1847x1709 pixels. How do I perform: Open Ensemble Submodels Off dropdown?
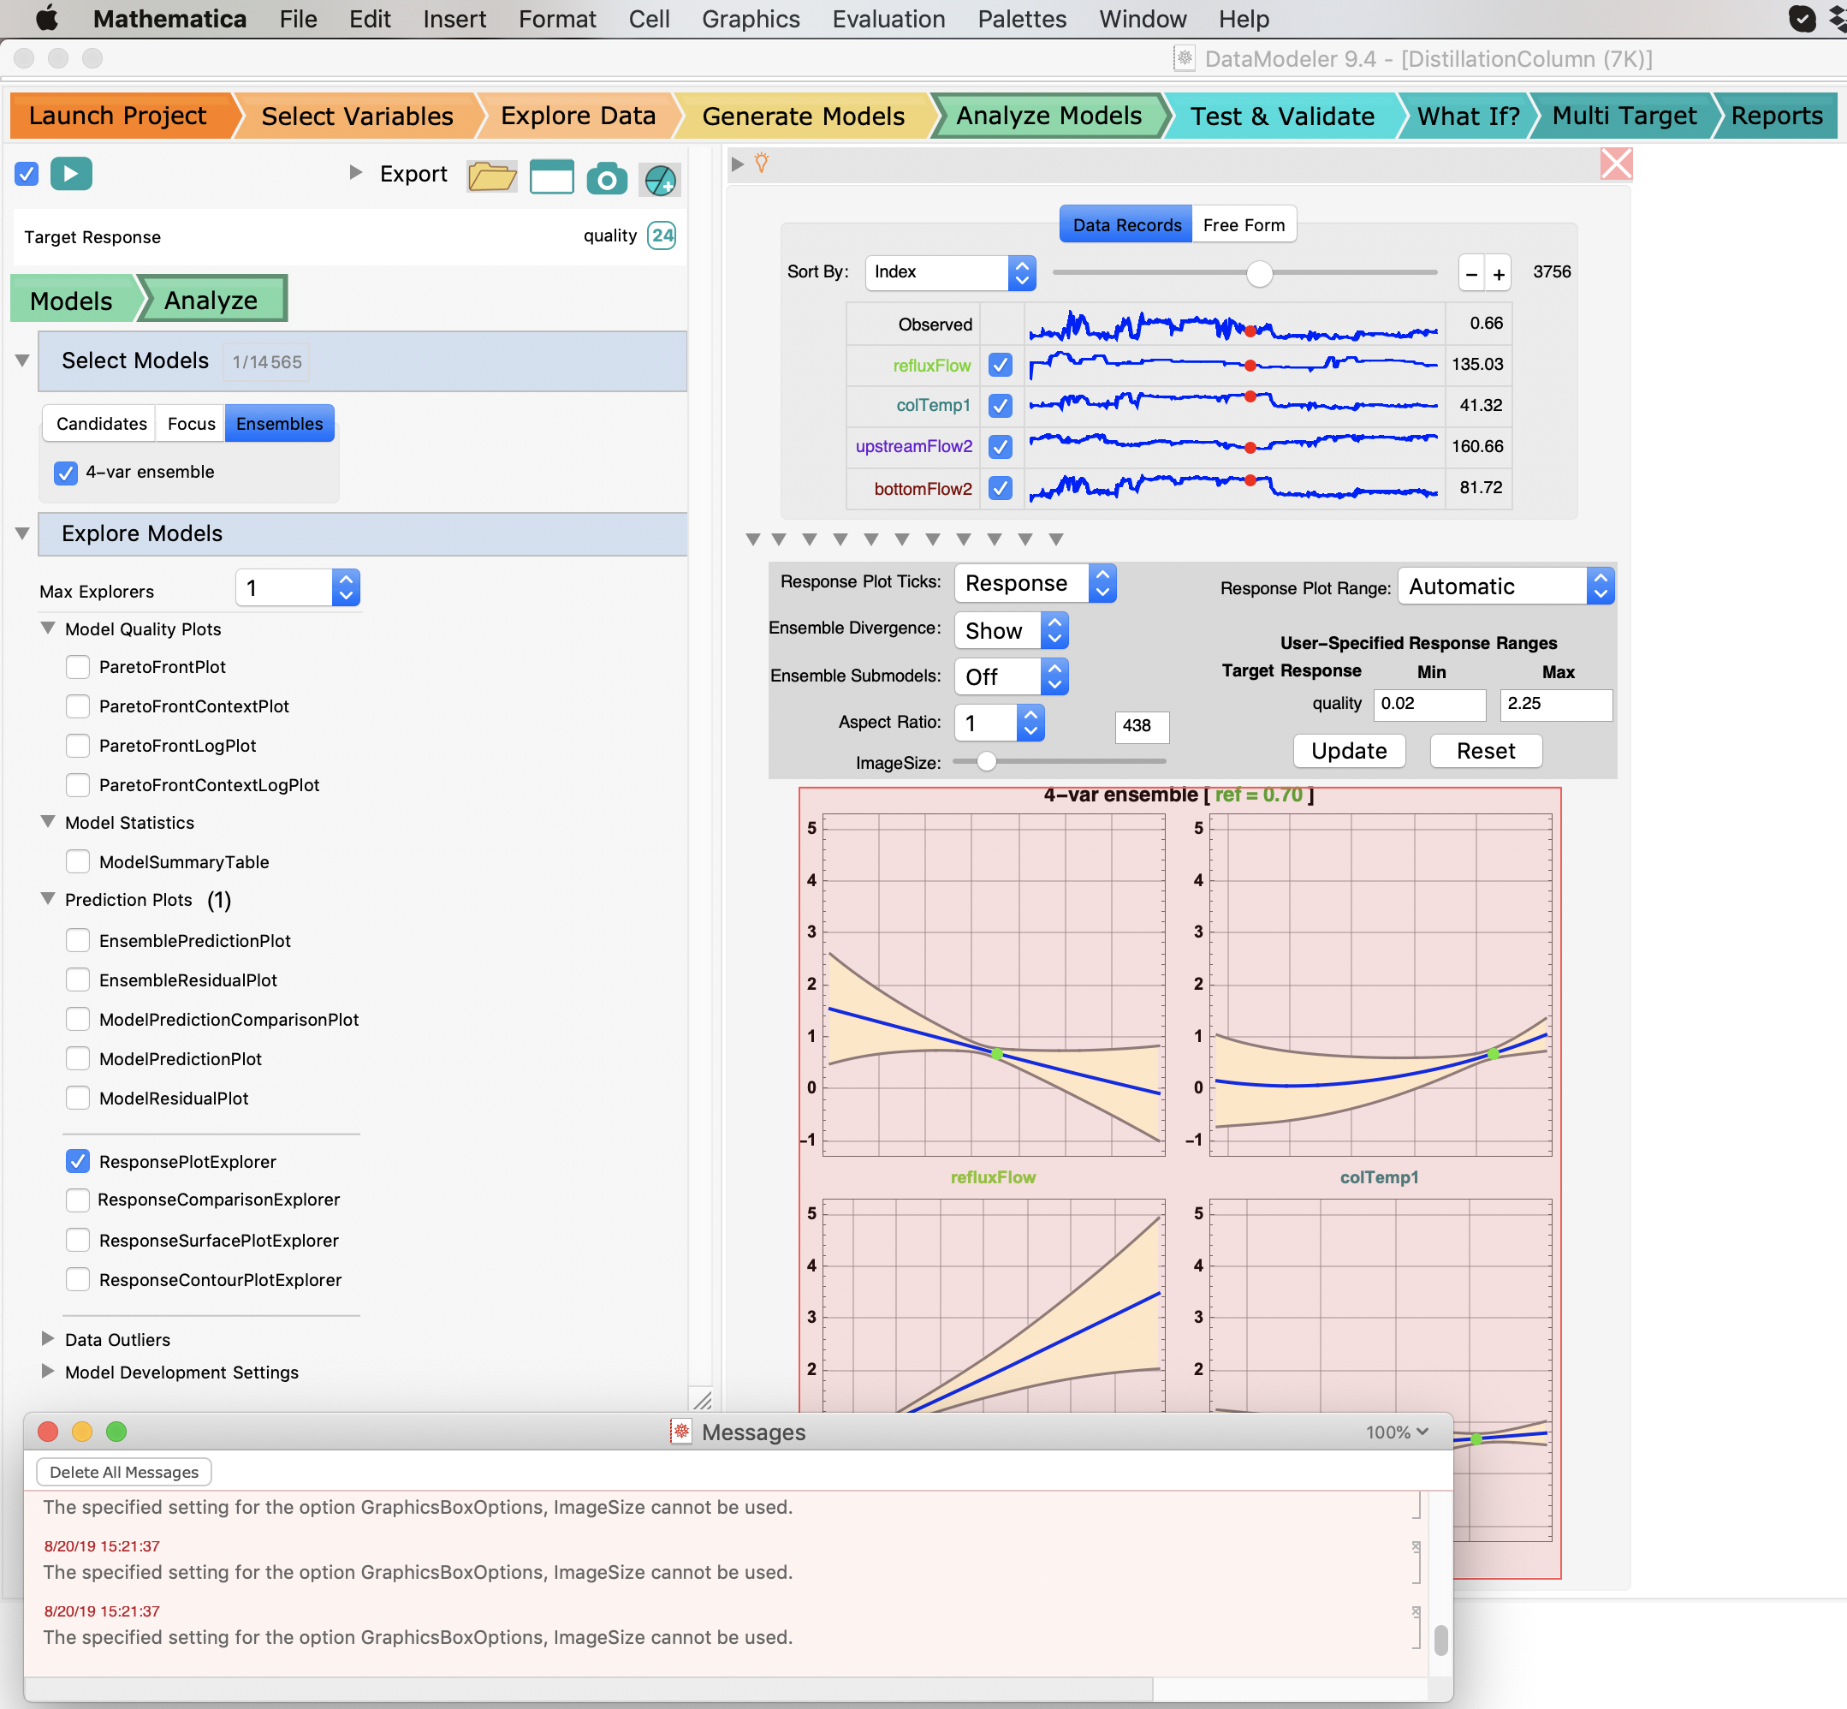(1011, 677)
